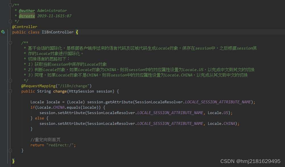This screenshot has width=285, height=167.
Task: Click the highlighted opening brace of the class
Action: click(x=77, y=32)
